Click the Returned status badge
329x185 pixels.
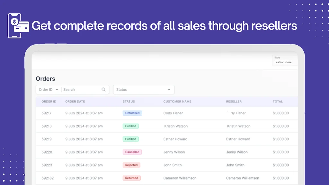(131, 178)
